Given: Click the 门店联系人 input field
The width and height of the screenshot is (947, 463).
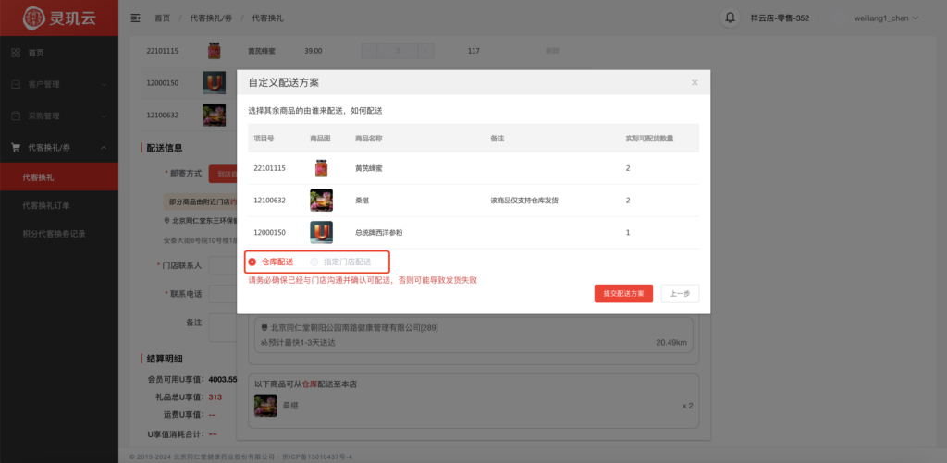Looking at the screenshot, I should point(223,265).
